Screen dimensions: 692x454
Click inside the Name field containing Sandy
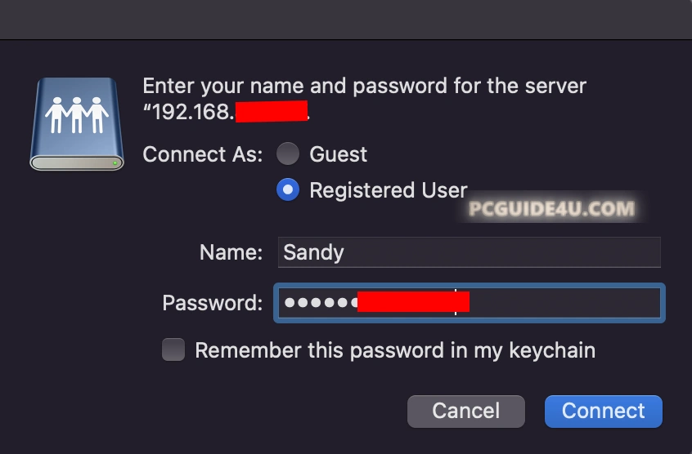click(468, 252)
